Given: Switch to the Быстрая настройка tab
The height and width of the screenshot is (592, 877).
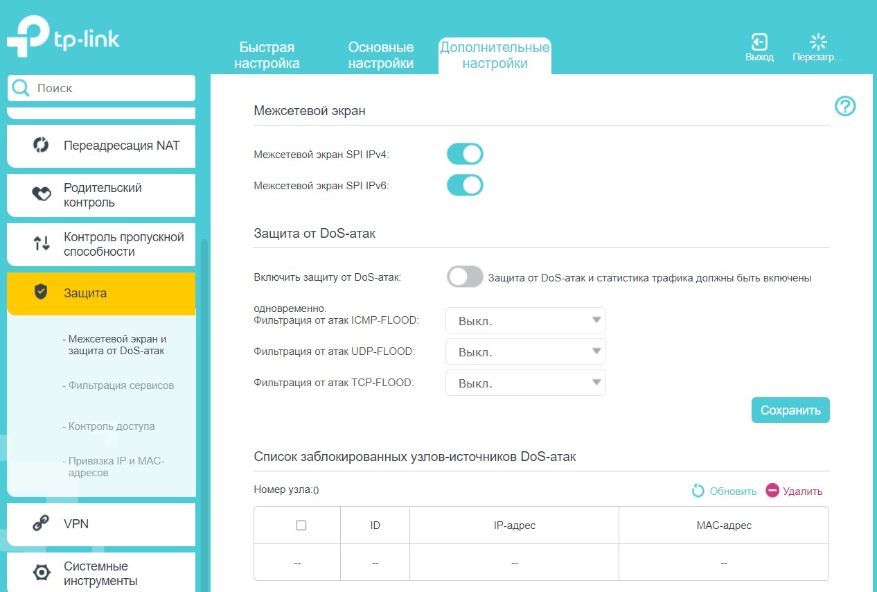Looking at the screenshot, I should tap(267, 55).
